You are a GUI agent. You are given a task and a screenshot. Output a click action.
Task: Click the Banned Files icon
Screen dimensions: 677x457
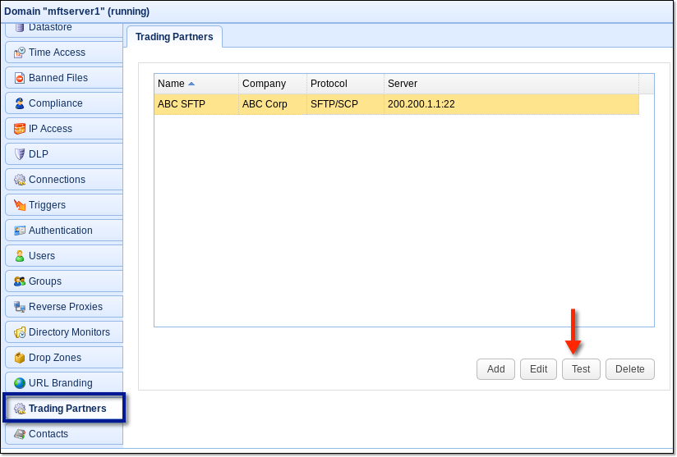[x=20, y=78]
